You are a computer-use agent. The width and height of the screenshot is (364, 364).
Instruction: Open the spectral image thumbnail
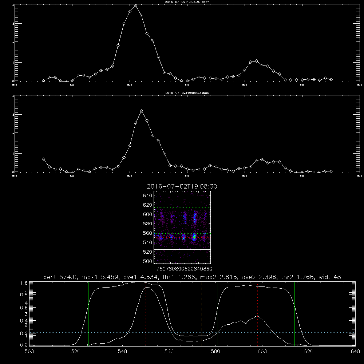[182, 227]
